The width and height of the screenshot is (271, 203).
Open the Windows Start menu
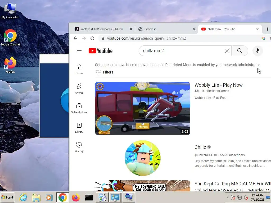click(x=7, y=197)
